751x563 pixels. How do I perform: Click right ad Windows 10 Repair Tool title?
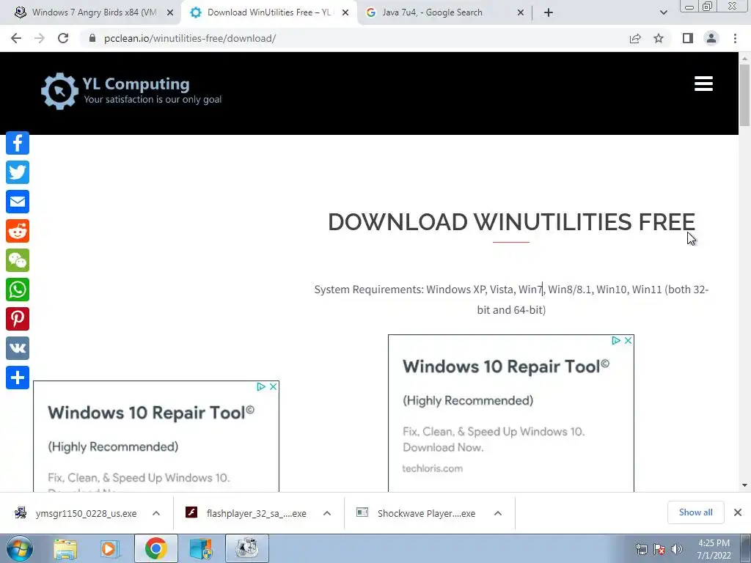[506, 367]
